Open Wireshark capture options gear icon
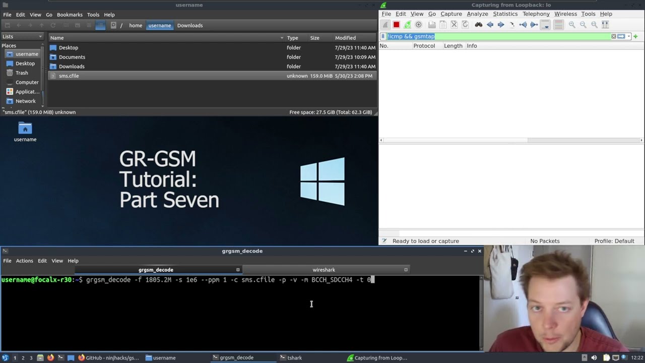 click(x=418, y=25)
